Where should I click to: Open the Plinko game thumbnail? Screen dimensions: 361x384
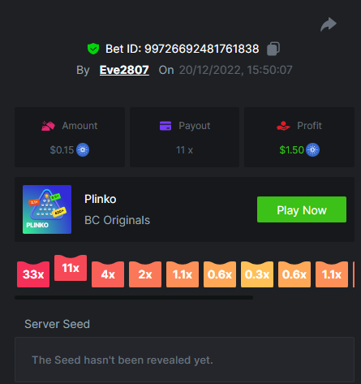[x=47, y=209]
